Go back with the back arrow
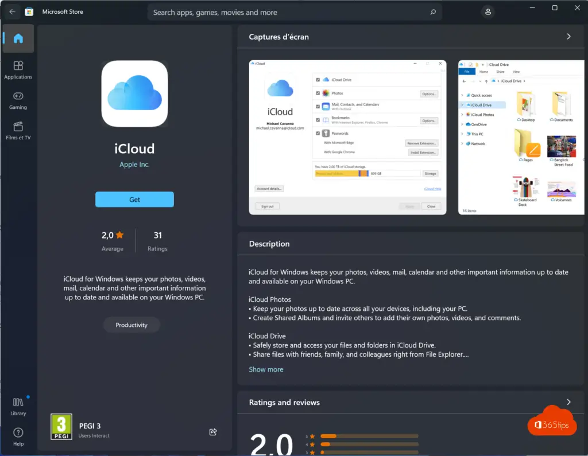The image size is (588, 456). [12, 12]
